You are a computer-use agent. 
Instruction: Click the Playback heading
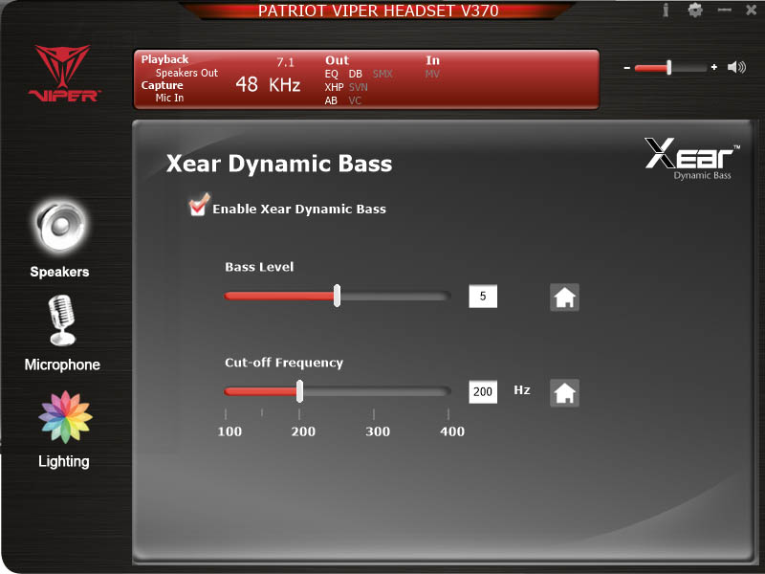pos(164,59)
